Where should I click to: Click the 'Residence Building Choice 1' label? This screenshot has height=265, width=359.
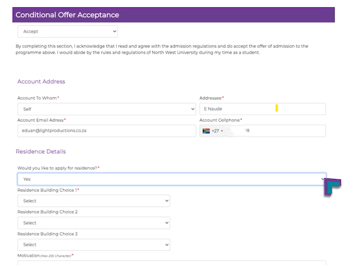pyautogui.click(x=48, y=190)
